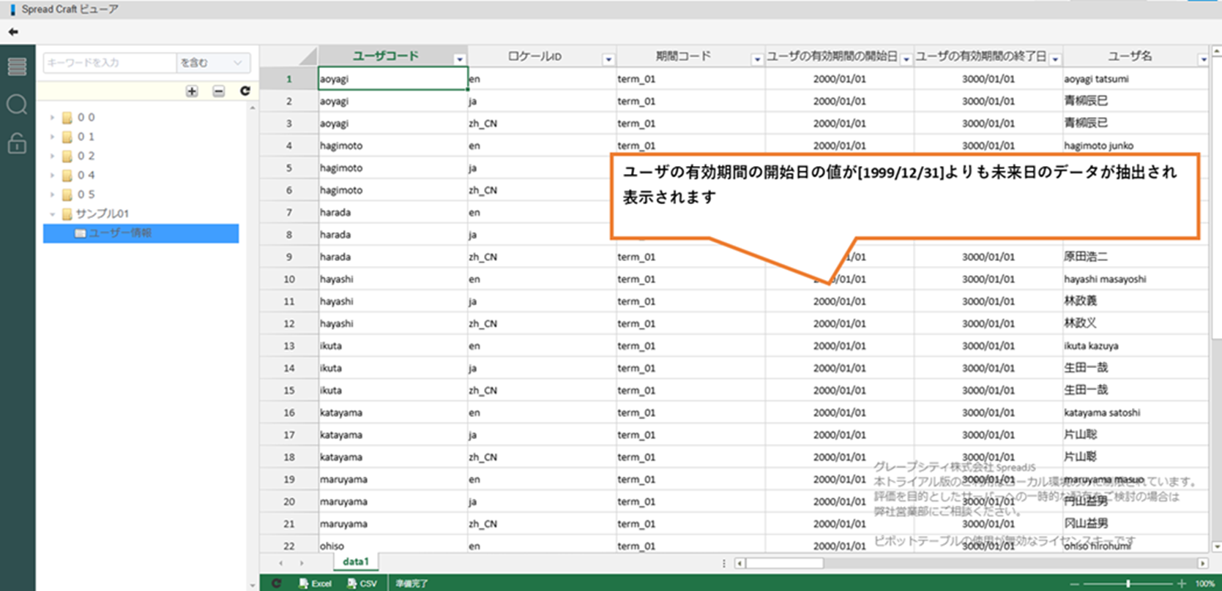Click the keyword search input field
This screenshot has width=1222, height=591.
[x=109, y=63]
